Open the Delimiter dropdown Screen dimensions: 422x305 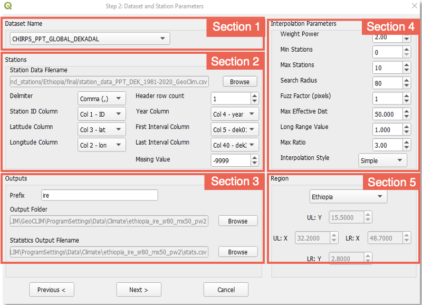click(x=102, y=99)
